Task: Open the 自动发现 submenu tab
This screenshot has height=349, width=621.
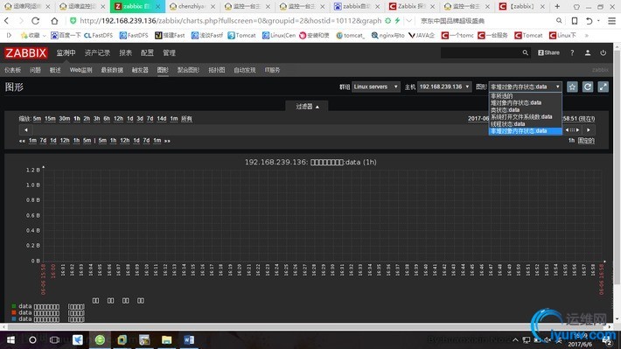Action: (x=245, y=70)
